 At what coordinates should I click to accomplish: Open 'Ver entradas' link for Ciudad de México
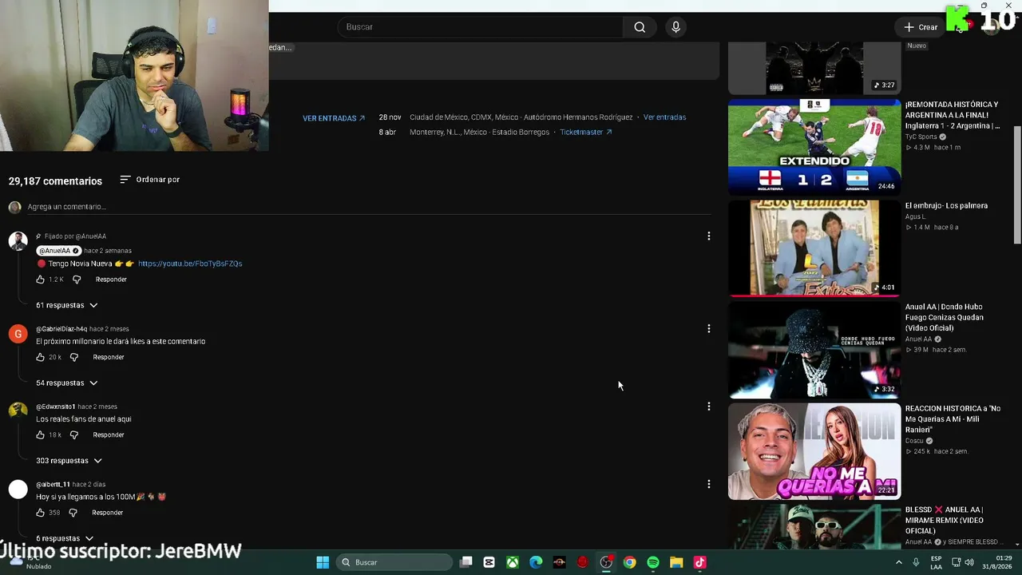click(x=664, y=117)
